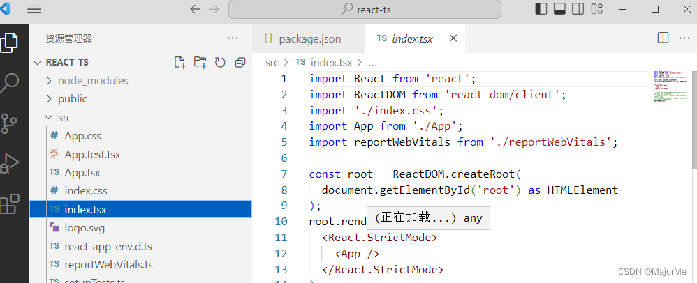
Task: Open logo.svg file
Action: (x=140, y=228)
